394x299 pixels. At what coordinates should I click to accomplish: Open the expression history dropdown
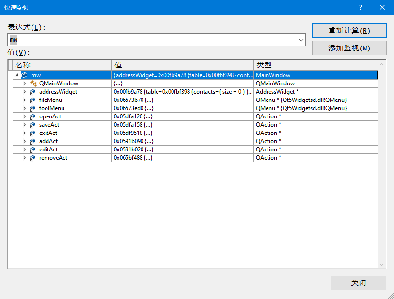[x=301, y=40]
